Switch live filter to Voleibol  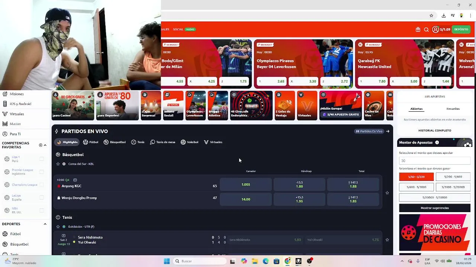point(190,142)
